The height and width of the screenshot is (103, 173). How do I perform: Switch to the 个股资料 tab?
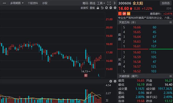tap(33, 3)
